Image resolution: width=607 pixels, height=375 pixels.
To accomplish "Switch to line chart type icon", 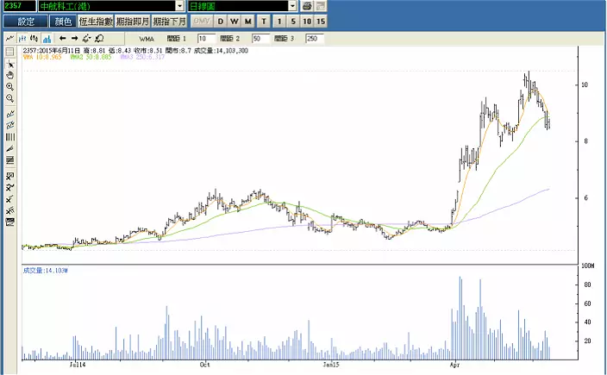I will (x=9, y=38).
